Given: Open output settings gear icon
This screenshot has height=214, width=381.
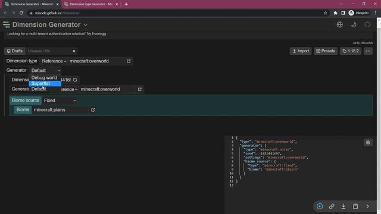Looking at the screenshot, I should coord(368,143).
